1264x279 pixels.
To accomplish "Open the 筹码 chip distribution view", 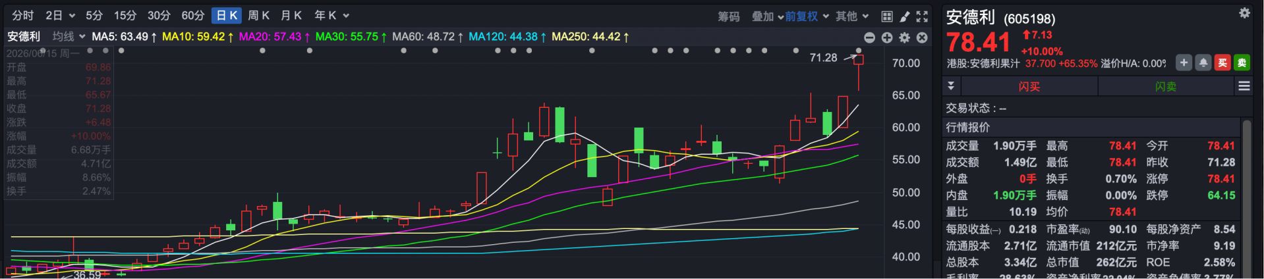I will point(729,16).
